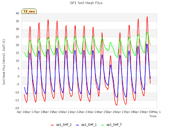Click the 10 y-axis tick label
The height and width of the screenshot is (130, 173).
coord(17,61)
